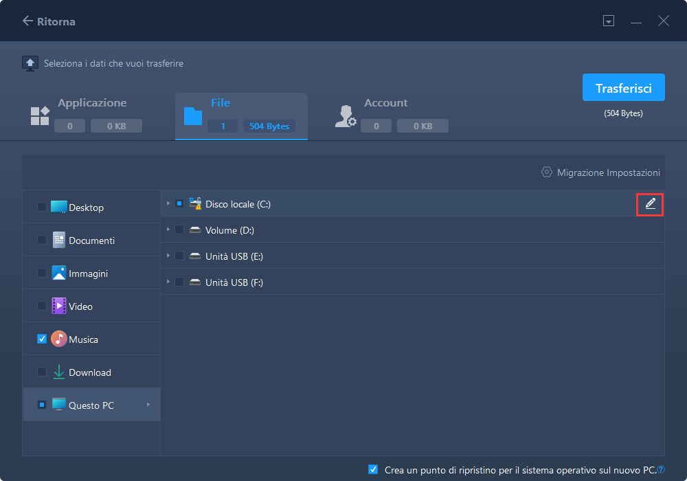Select the Unità USB (F:) label
The width and height of the screenshot is (687, 481).
pos(234,282)
